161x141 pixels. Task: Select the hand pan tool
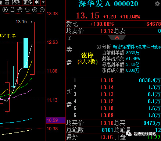pos(20,10)
